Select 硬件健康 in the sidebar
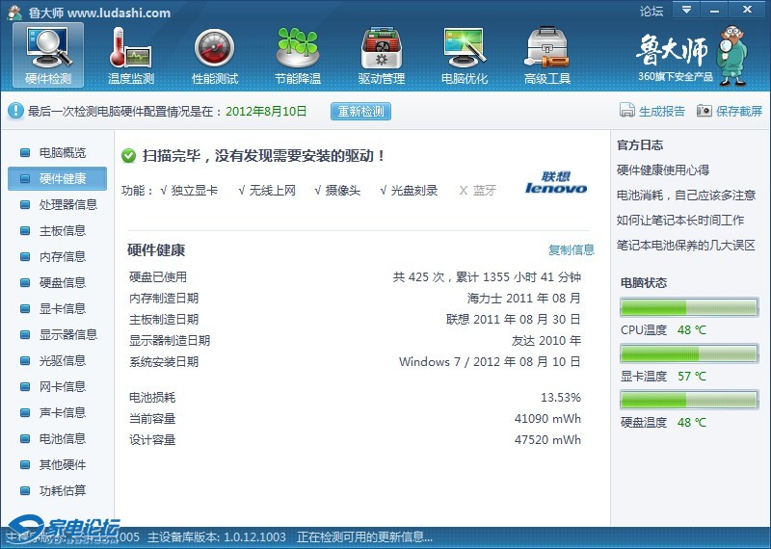The image size is (771, 549). 57,178
